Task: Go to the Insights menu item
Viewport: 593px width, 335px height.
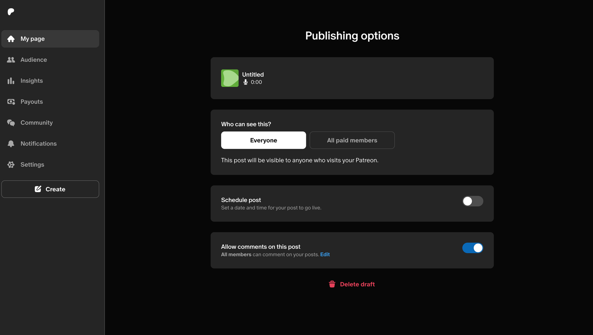Action: 32,81
